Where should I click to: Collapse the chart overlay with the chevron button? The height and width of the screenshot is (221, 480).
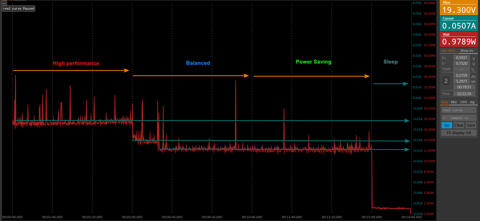[x=5, y=3]
